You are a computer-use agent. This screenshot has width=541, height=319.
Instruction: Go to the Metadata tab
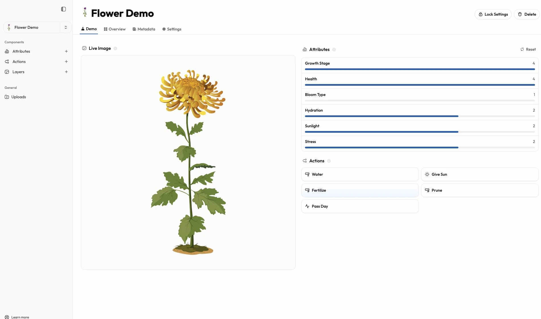click(x=144, y=29)
